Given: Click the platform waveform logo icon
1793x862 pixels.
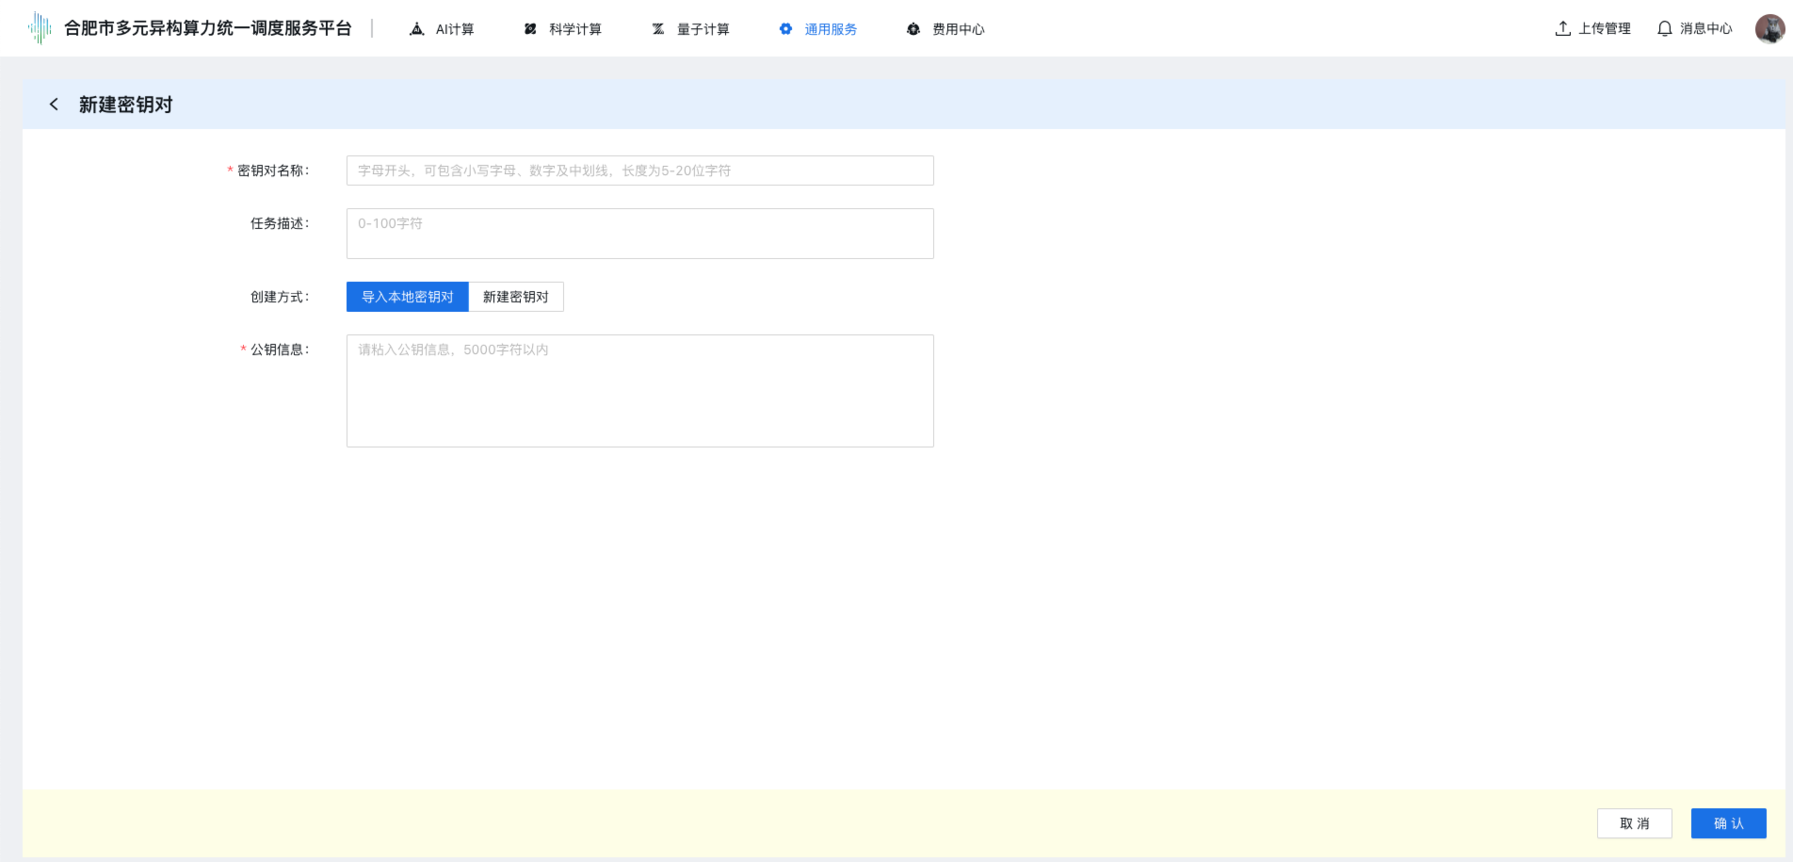Looking at the screenshot, I should coord(40,28).
